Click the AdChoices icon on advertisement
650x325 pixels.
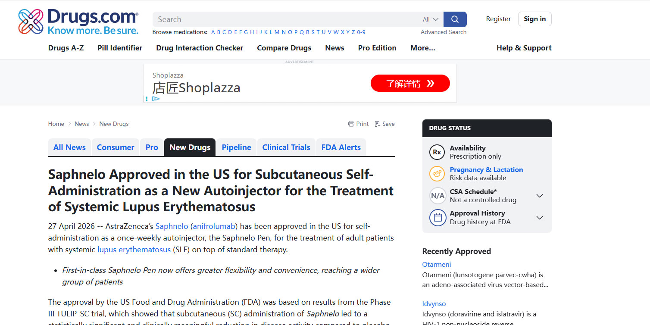click(x=156, y=99)
